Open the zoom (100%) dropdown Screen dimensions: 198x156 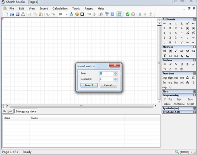(192, 152)
